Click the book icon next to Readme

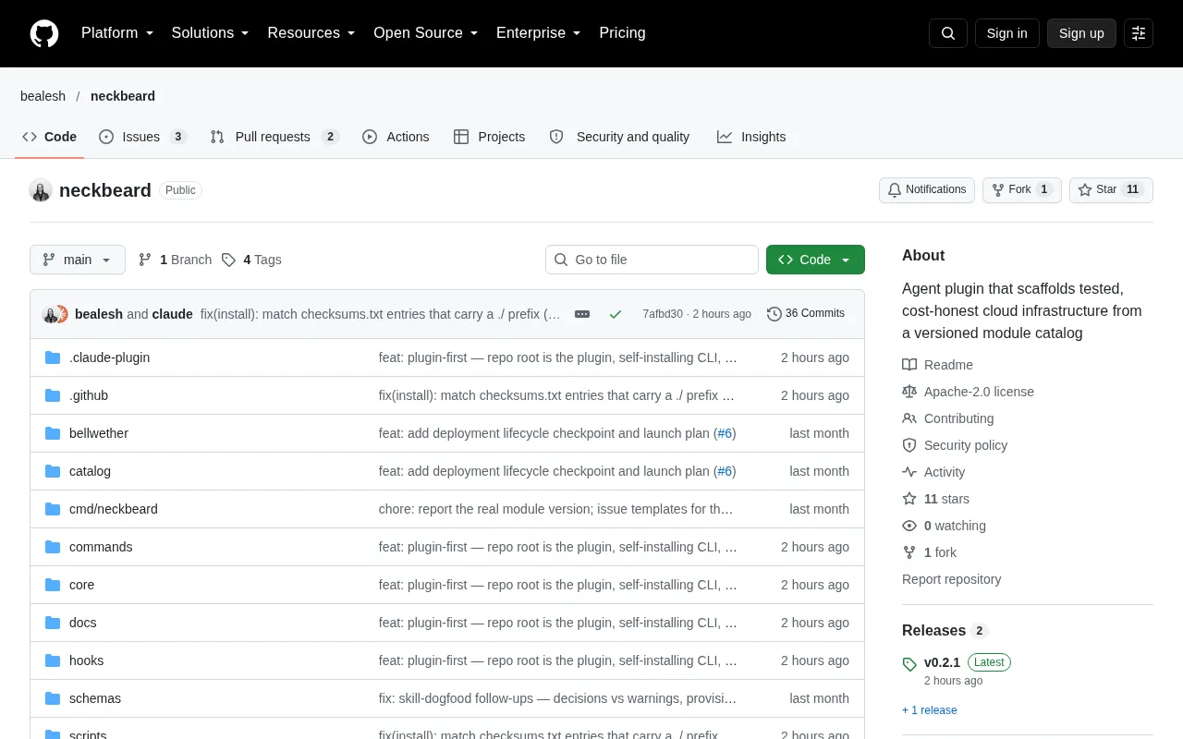[909, 365]
